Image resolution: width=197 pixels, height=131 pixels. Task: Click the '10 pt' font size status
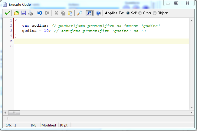[64, 125]
